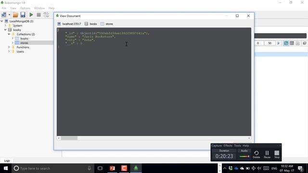This screenshot has height=173, width=308.
Task: Run the query with green play icon
Action: 31,15
